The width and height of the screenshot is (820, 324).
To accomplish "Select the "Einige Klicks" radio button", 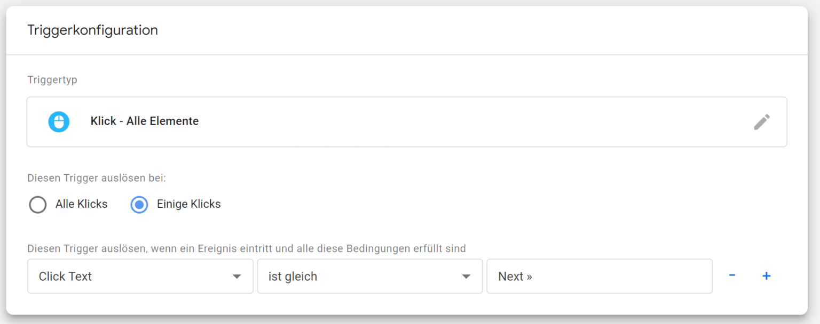I will click(139, 205).
